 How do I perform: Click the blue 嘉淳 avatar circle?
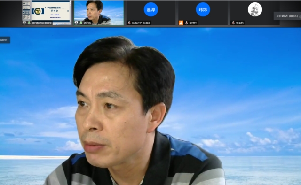click(151, 9)
